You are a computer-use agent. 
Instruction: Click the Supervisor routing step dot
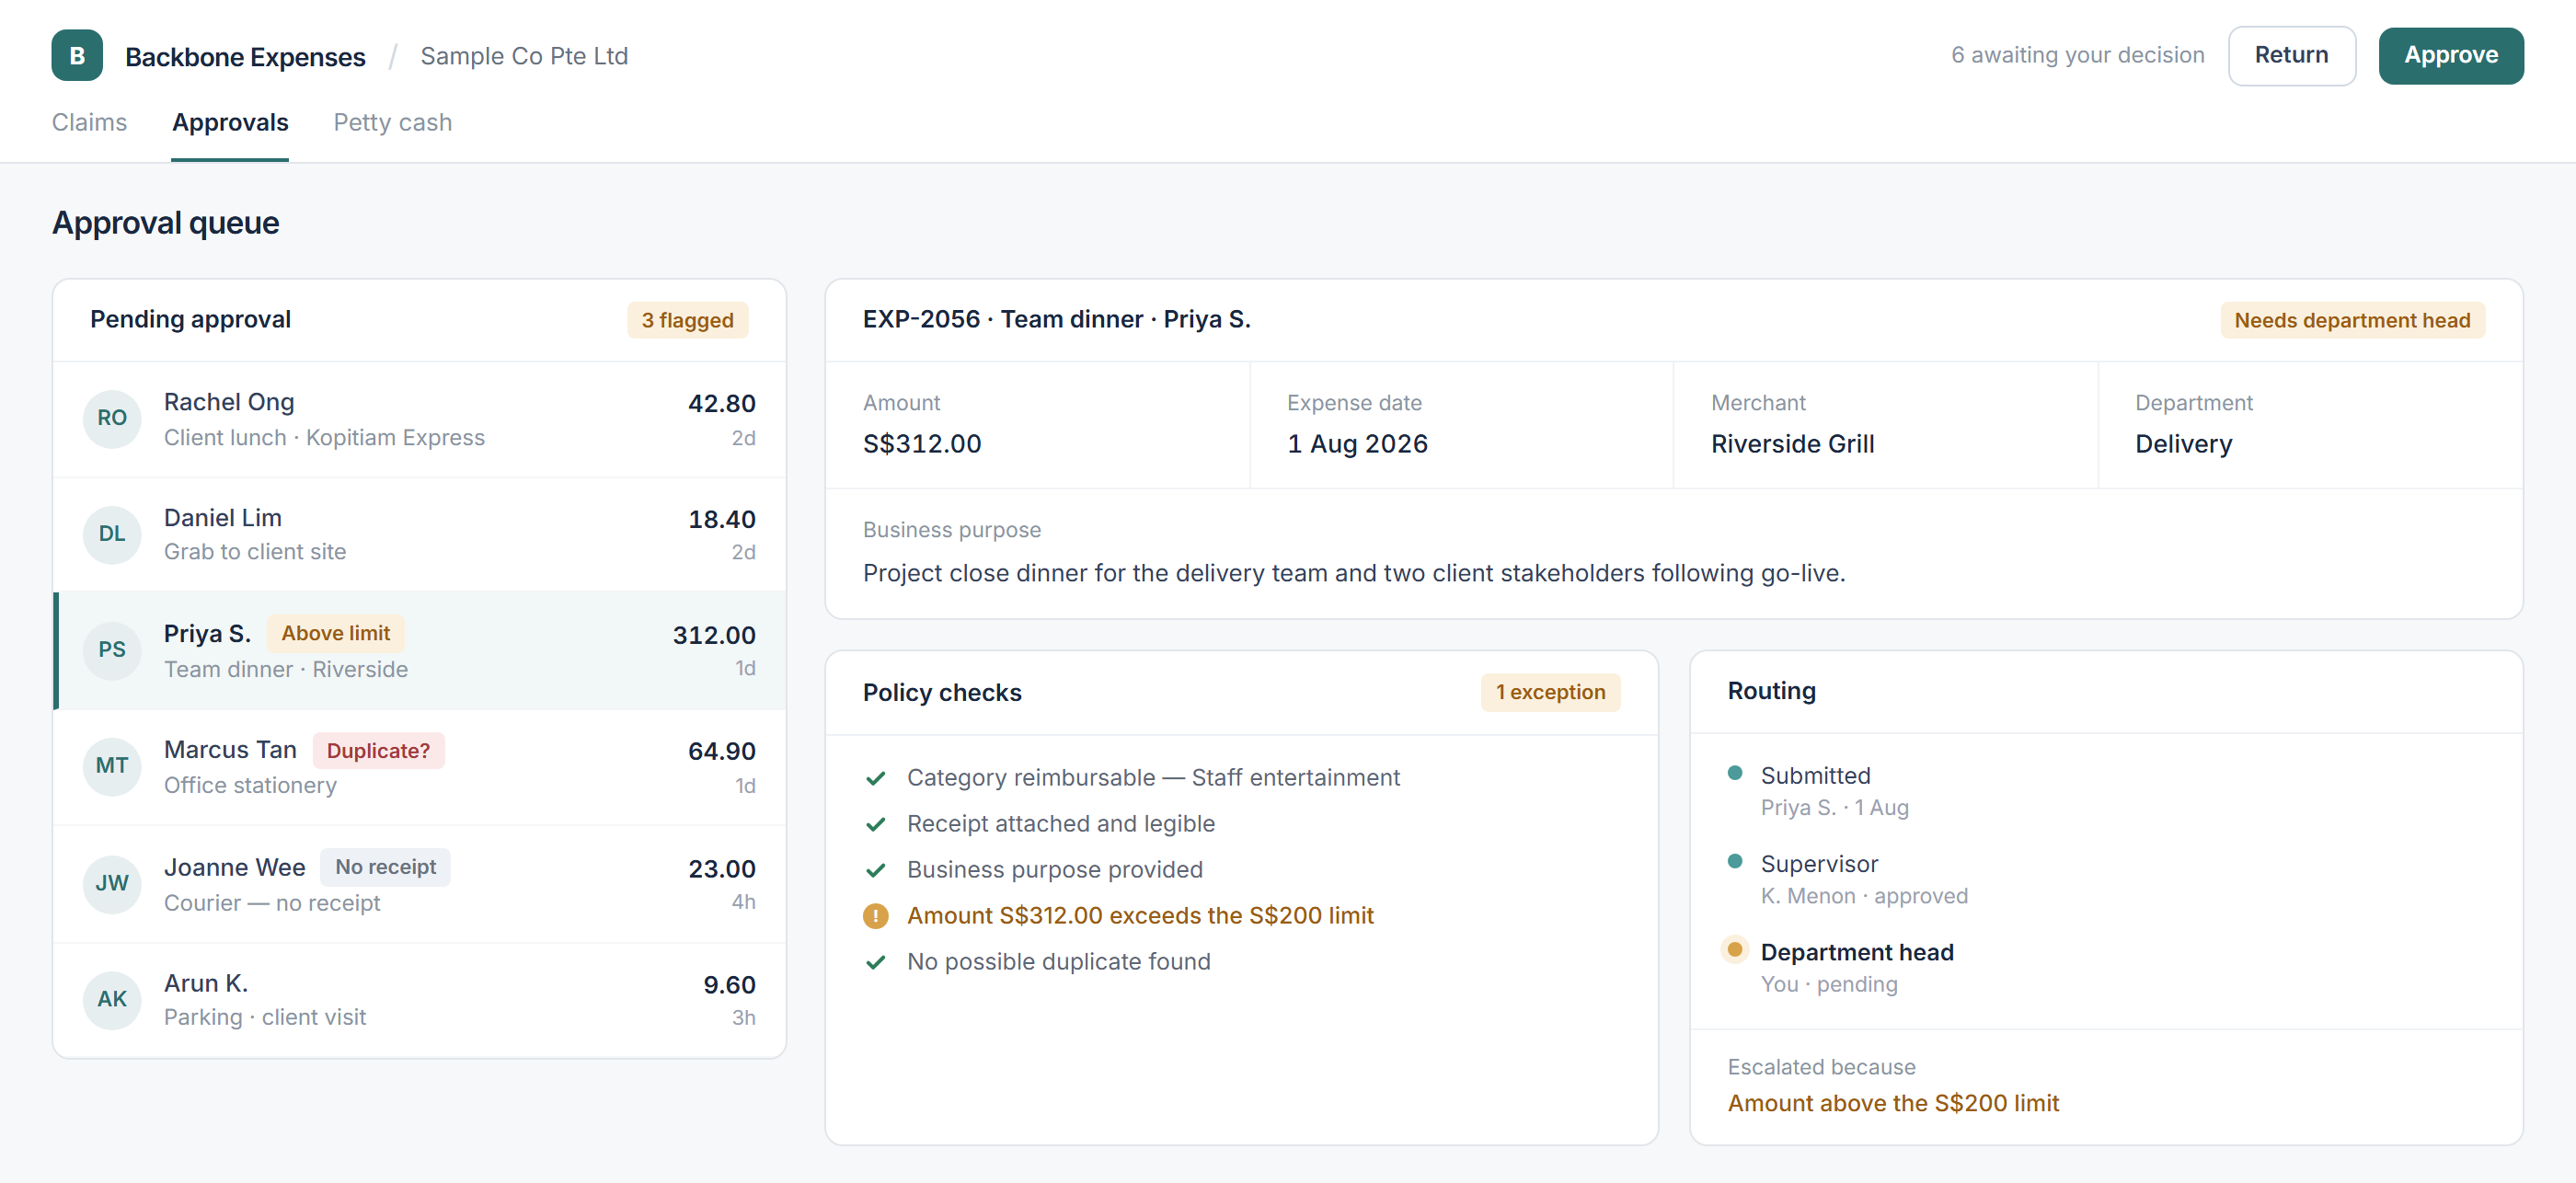click(1735, 861)
